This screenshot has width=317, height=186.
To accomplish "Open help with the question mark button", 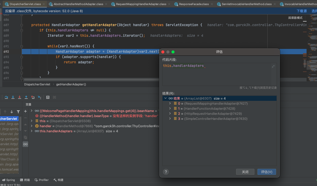I will coord(166,172).
